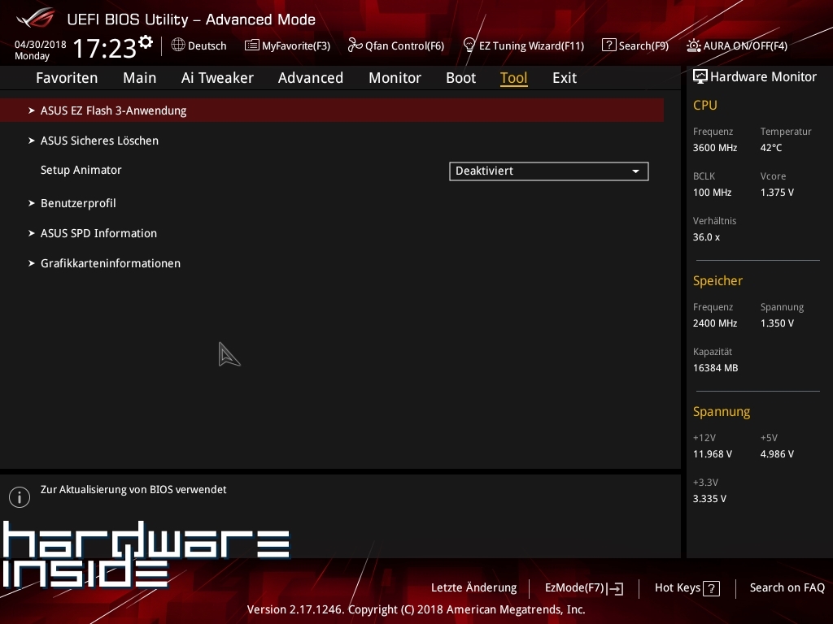Open the Ai Tweaker tab
Viewport: 833px width, 624px height.
[217, 78]
